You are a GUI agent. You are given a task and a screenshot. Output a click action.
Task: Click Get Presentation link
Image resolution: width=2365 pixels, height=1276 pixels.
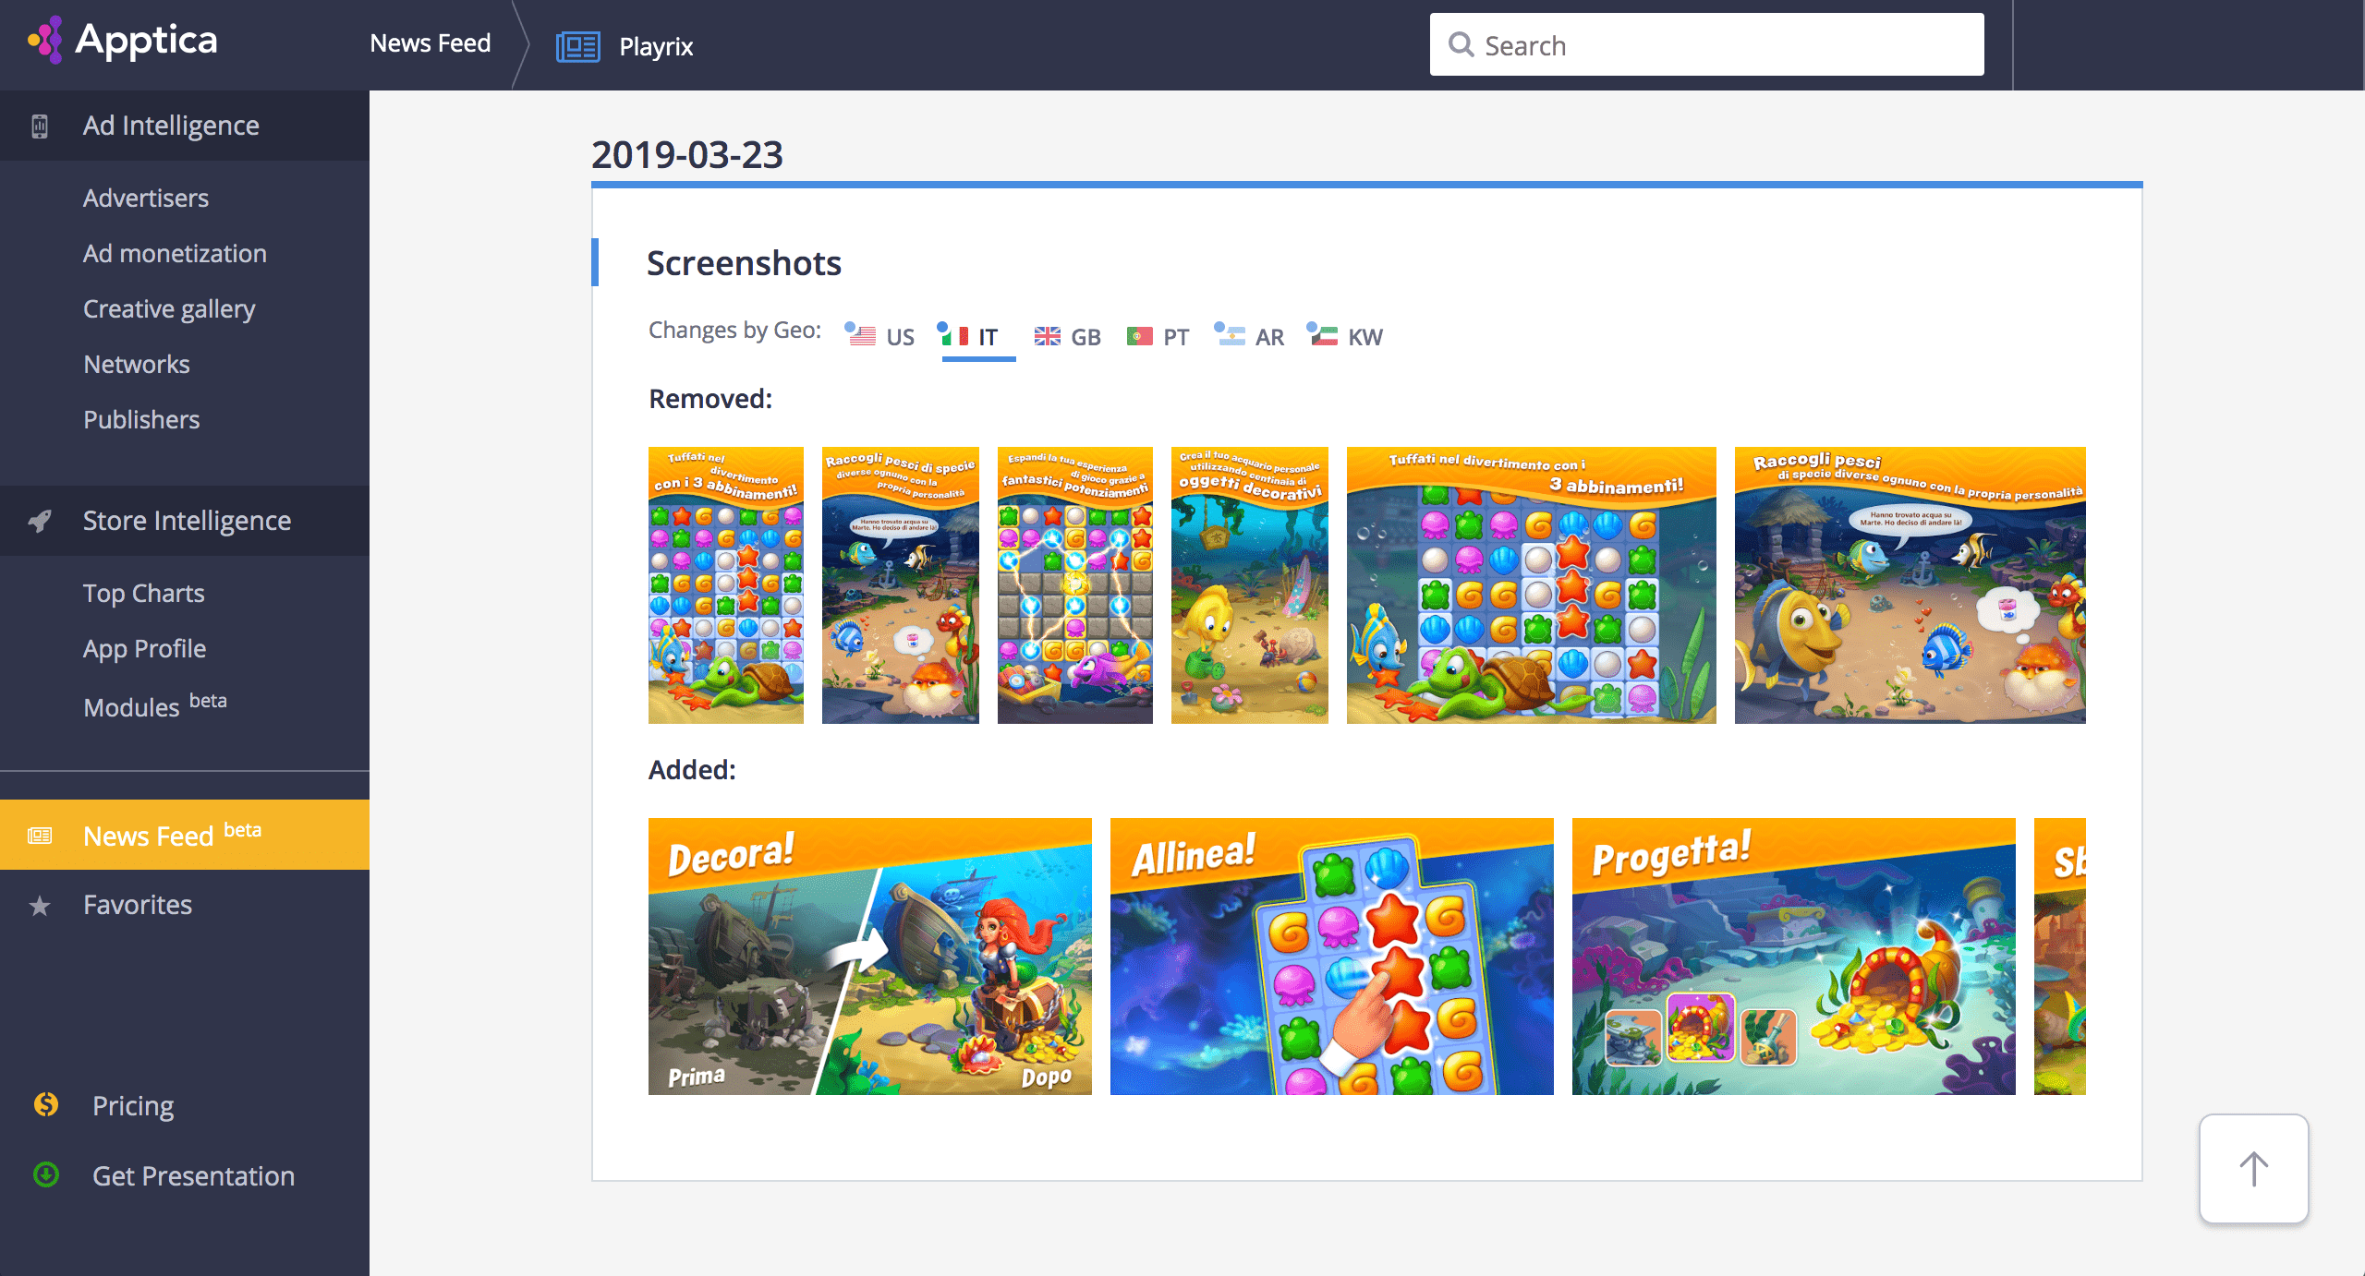(x=194, y=1175)
